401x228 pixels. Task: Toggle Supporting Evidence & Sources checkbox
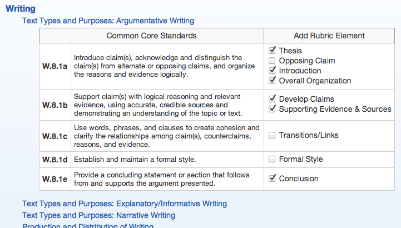(272, 109)
